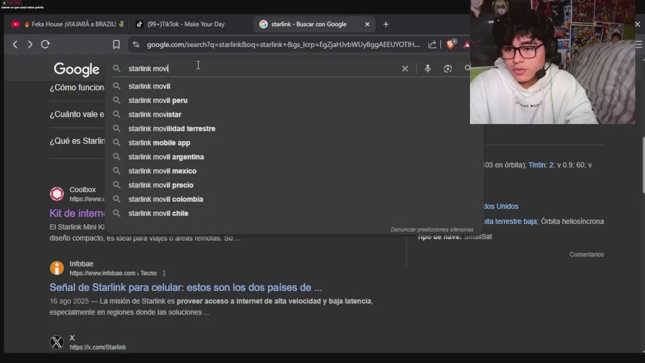Click the Infobae source URL
The width and height of the screenshot is (645, 363).
[113, 273]
